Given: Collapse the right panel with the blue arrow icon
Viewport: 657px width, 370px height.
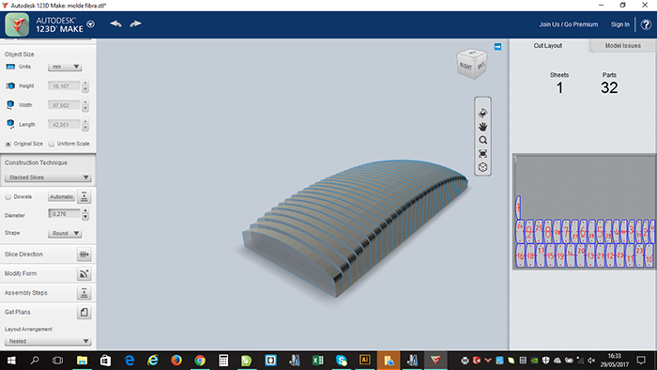Looking at the screenshot, I should [x=497, y=47].
